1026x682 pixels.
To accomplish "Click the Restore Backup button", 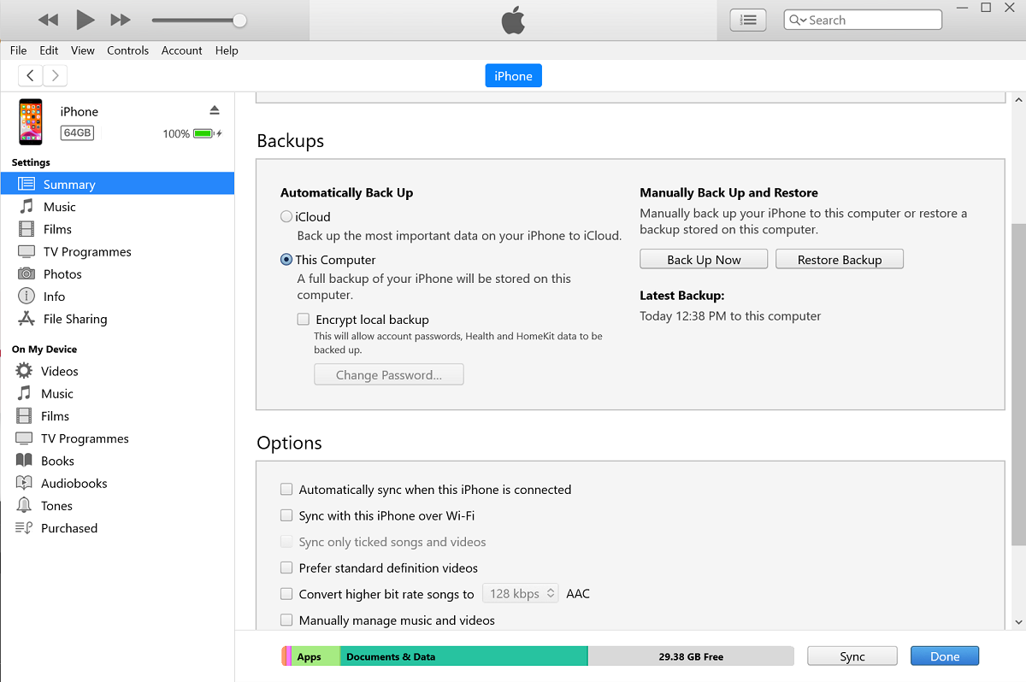I will 839,260.
